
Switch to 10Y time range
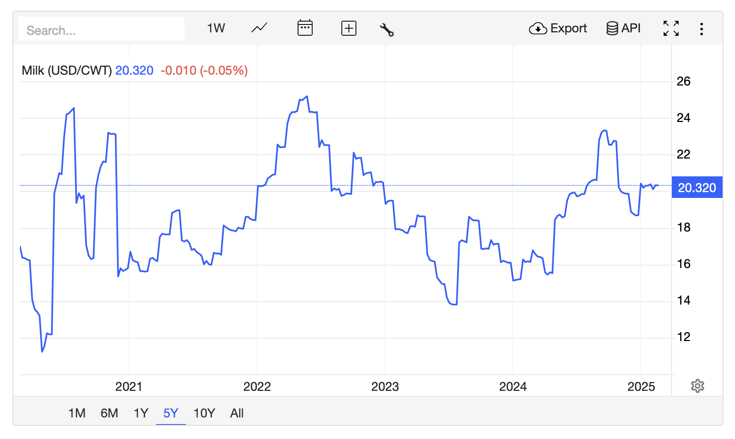coord(204,413)
